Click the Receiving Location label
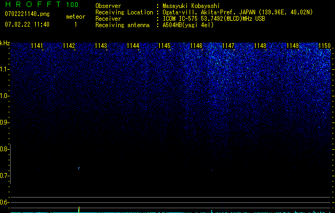 pyautogui.click(x=124, y=12)
